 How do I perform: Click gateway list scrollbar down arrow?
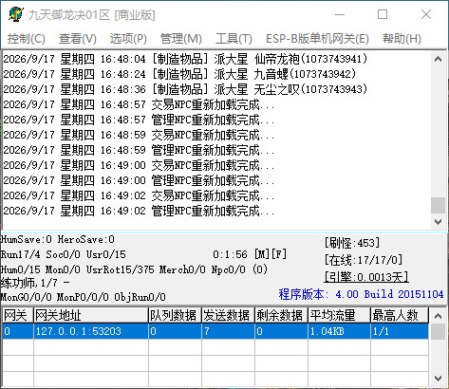click(x=438, y=378)
